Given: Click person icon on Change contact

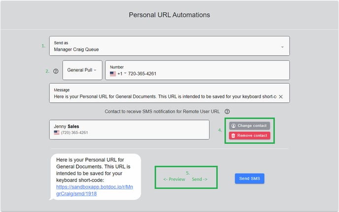Looking at the screenshot, I should 233,126.
